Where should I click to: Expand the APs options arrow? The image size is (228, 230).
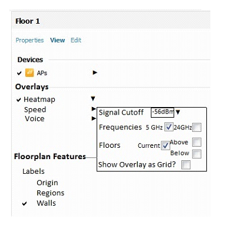point(95,73)
